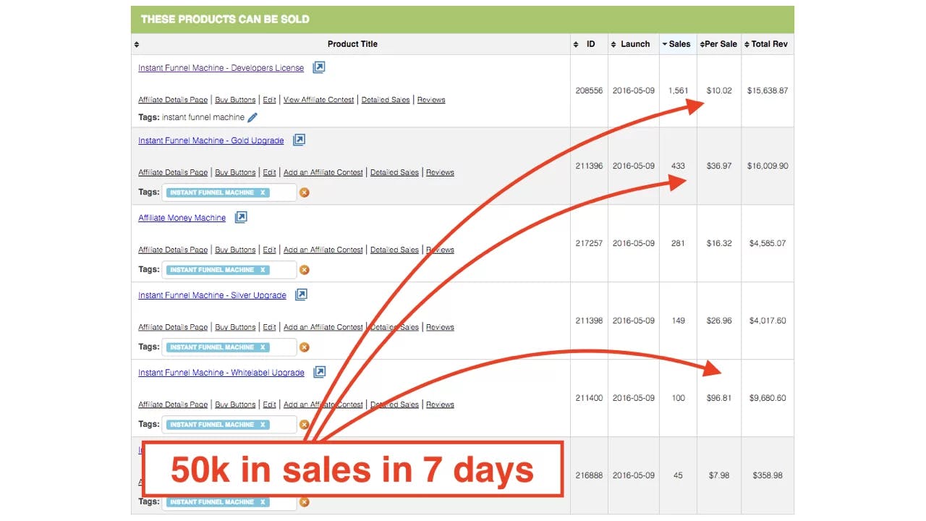
Task: Click Edit link for Gold Upgrade
Action: (x=269, y=172)
